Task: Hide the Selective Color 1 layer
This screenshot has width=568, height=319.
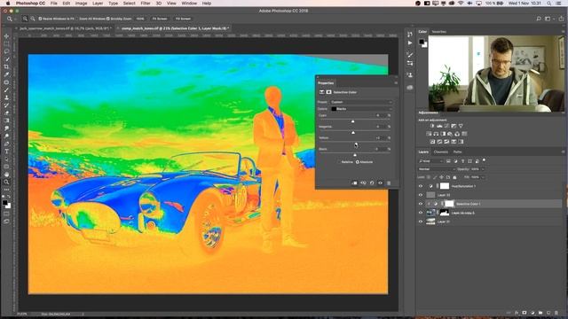Action: (x=421, y=204)
